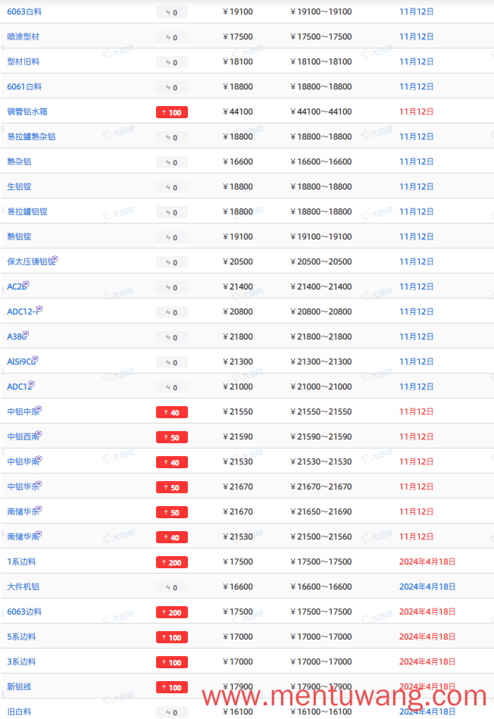
Task: Select the 型材旧料 link
Action: click(x=23, y=61)
